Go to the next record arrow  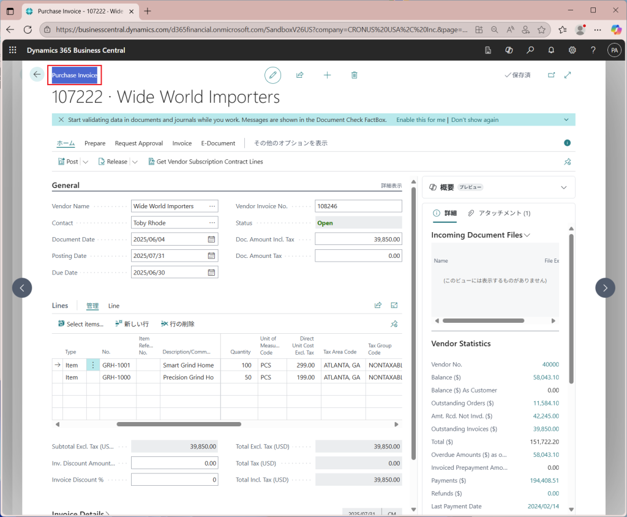605,288
